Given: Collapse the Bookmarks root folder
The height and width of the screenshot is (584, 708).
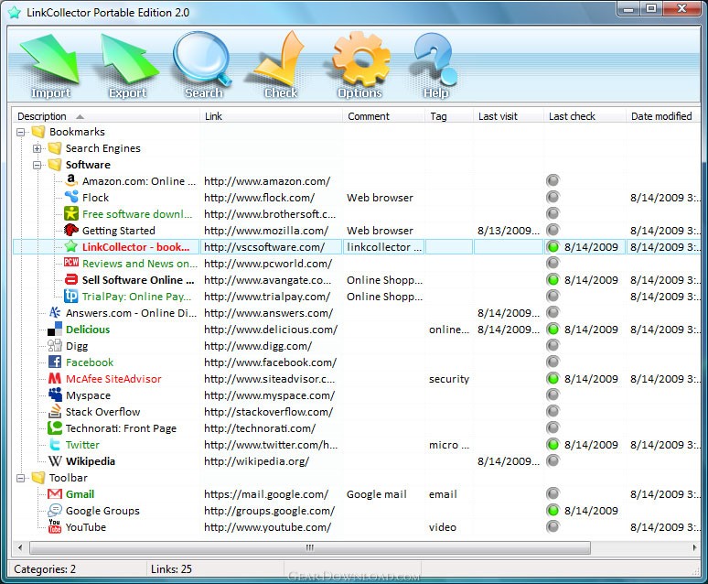Looking at the screenshot, I should (20, 132).
